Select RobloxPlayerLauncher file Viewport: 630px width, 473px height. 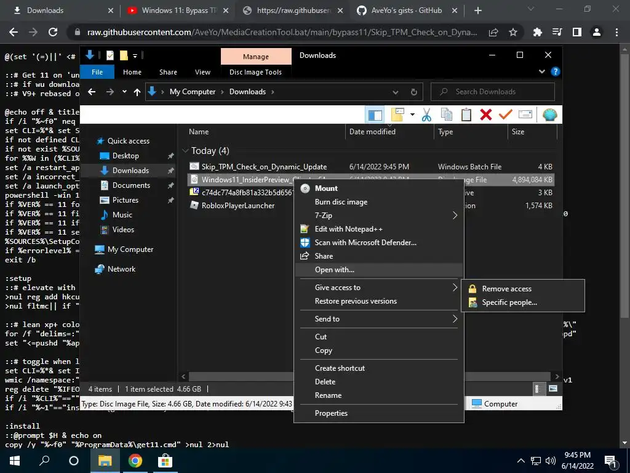[238, 206]
